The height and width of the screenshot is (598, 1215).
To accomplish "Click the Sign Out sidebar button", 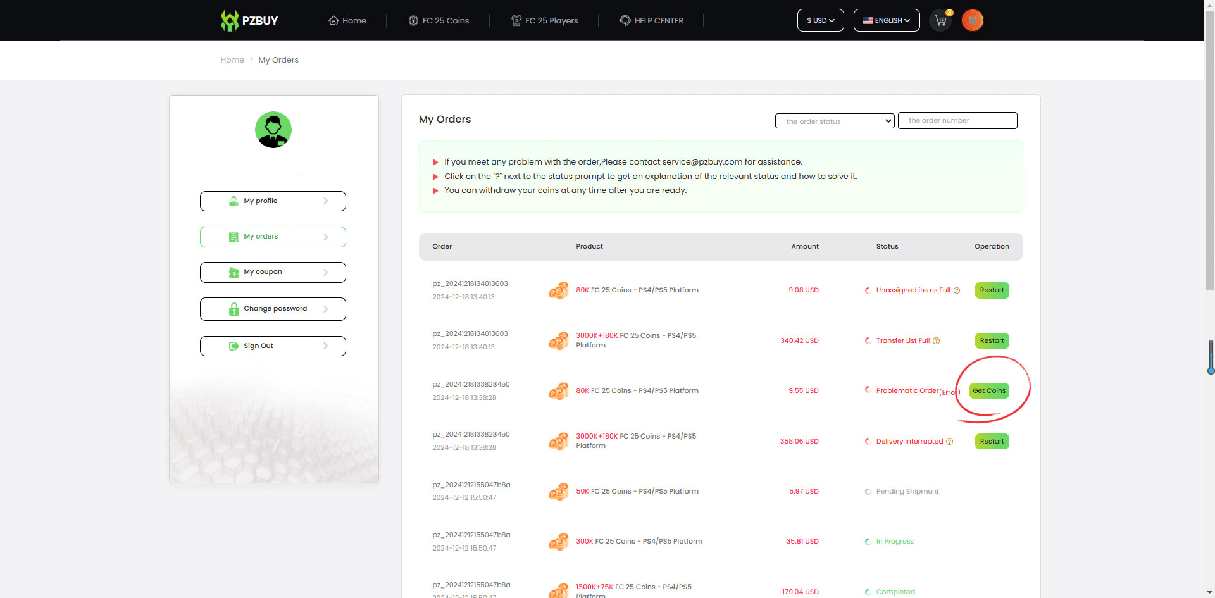I will point(273,346).
